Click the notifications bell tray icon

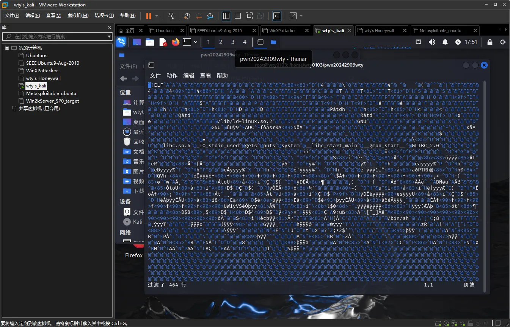[445, 42]
